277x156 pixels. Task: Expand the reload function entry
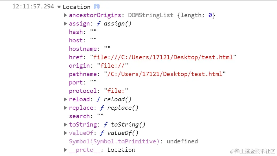click(x=65, y=99)
